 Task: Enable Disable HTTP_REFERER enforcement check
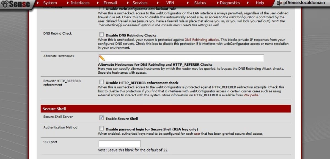[x=101, y=82]
